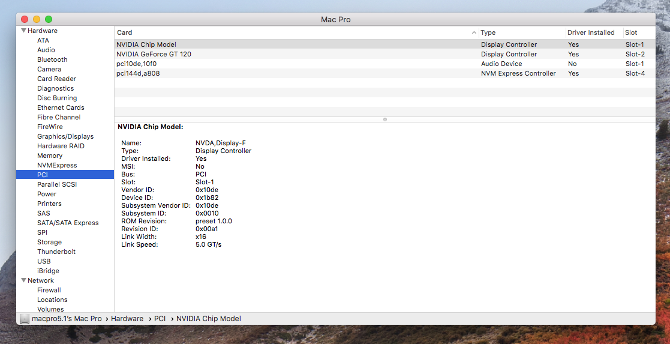Screen dimensions: 670x344
Task: Open the Fibre Channel entry
Action: coord(59,117)
